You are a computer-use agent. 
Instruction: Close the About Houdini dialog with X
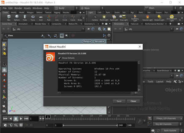(x=140, y=47)
